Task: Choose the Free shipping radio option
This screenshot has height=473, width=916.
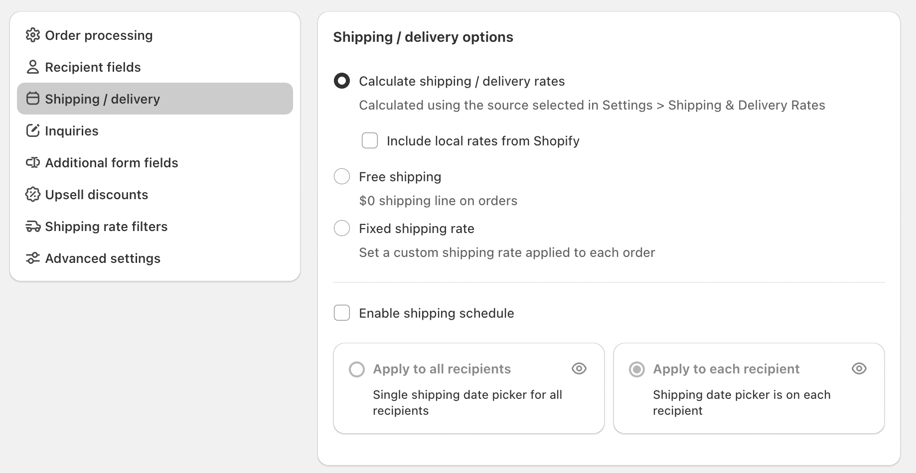Action: point(342,177)
